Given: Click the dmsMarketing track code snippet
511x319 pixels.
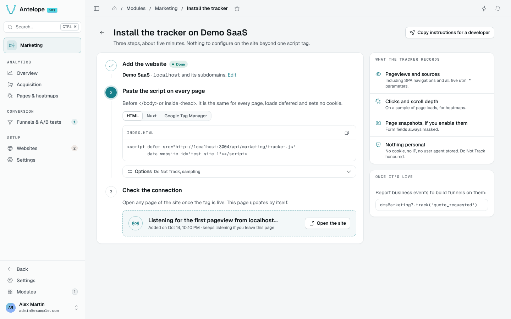Looking at the screenshot, I should pyautogui.click(x=432, y=205).
